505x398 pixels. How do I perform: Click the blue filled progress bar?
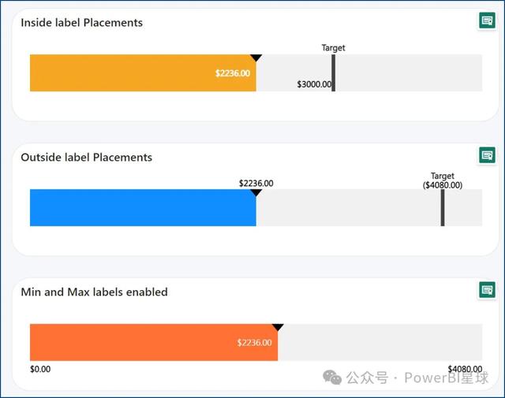(x=142, y=208)
